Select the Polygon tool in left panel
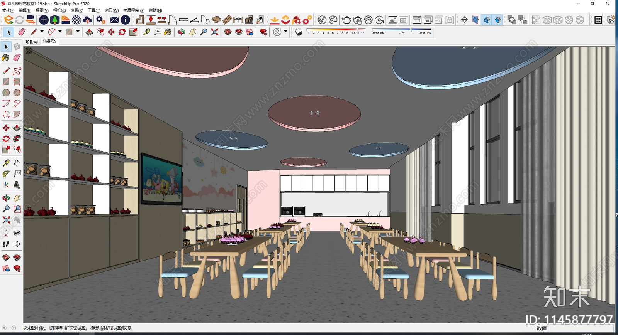Screen dimensions: 618x335 tap(17, 93)
